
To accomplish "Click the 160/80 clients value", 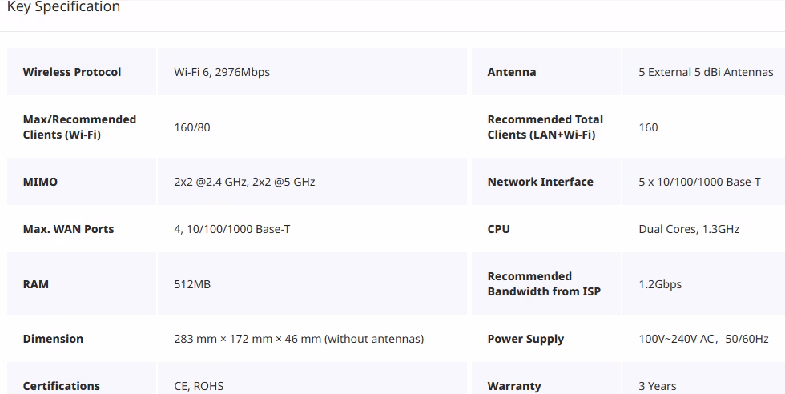I will 192,127.
